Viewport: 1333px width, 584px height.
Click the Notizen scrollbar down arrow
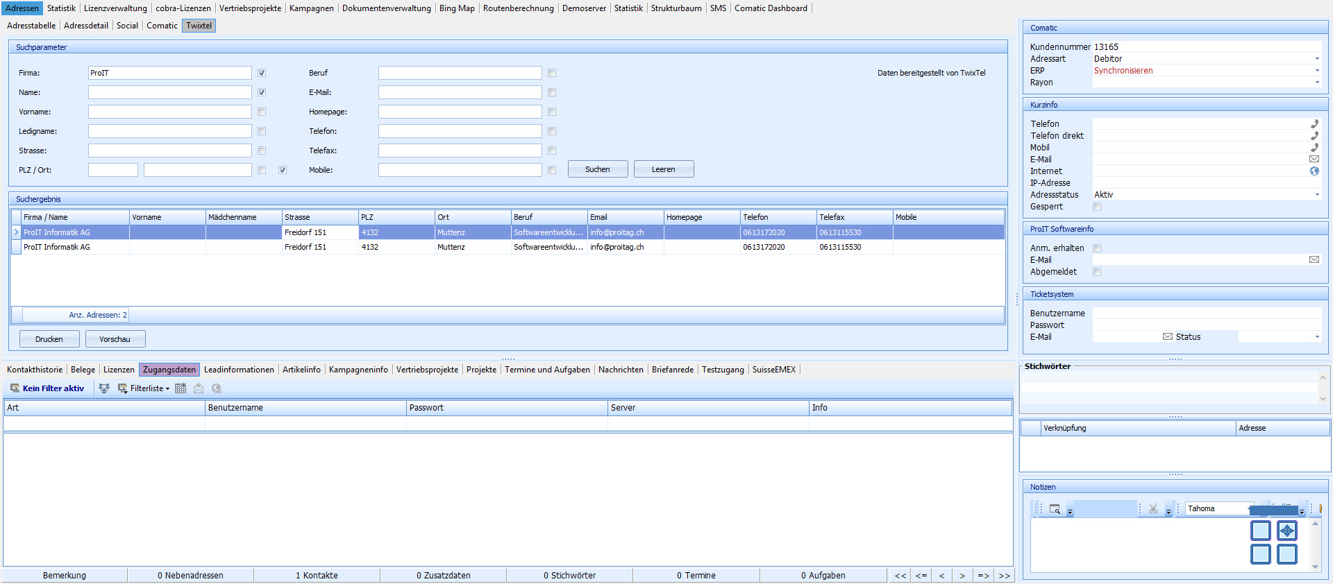tap(1315, 567)
